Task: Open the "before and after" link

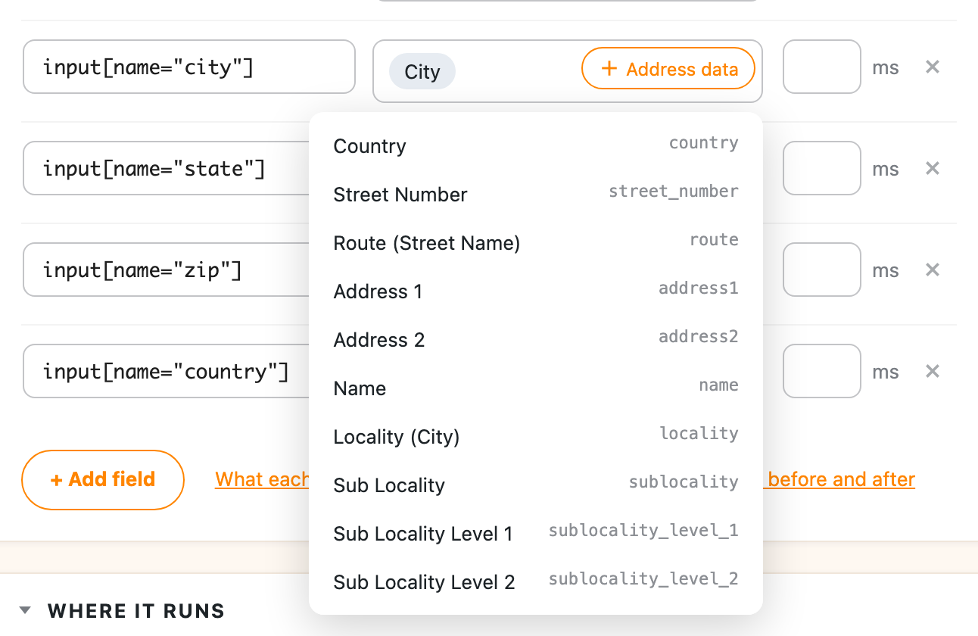Action: click(839, 479)
